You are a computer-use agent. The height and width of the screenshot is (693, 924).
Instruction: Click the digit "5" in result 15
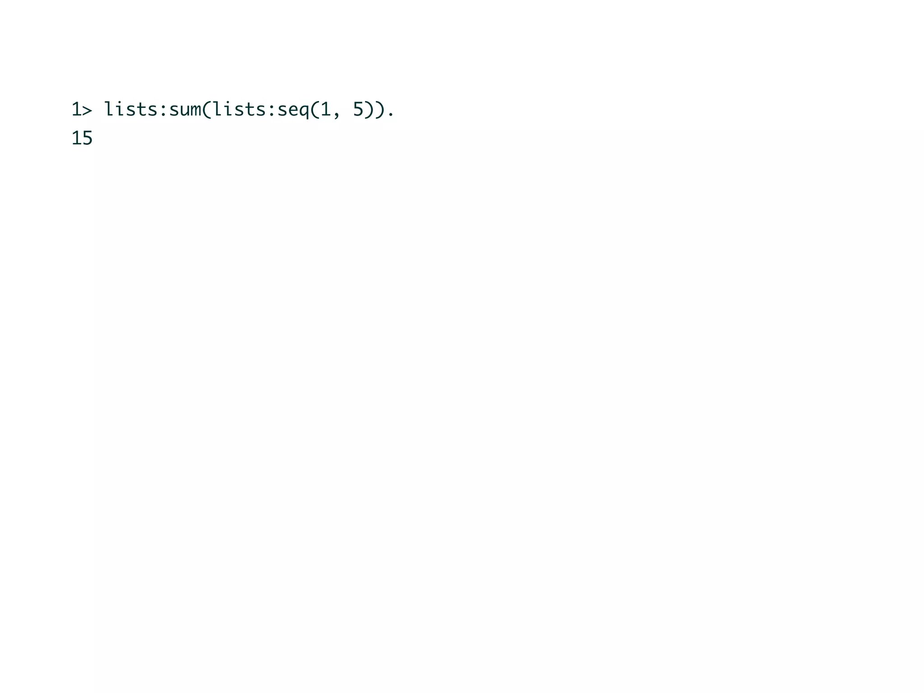pos(88,138)
